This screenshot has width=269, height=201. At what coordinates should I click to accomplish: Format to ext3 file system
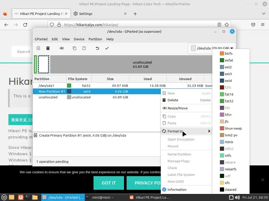231,74
